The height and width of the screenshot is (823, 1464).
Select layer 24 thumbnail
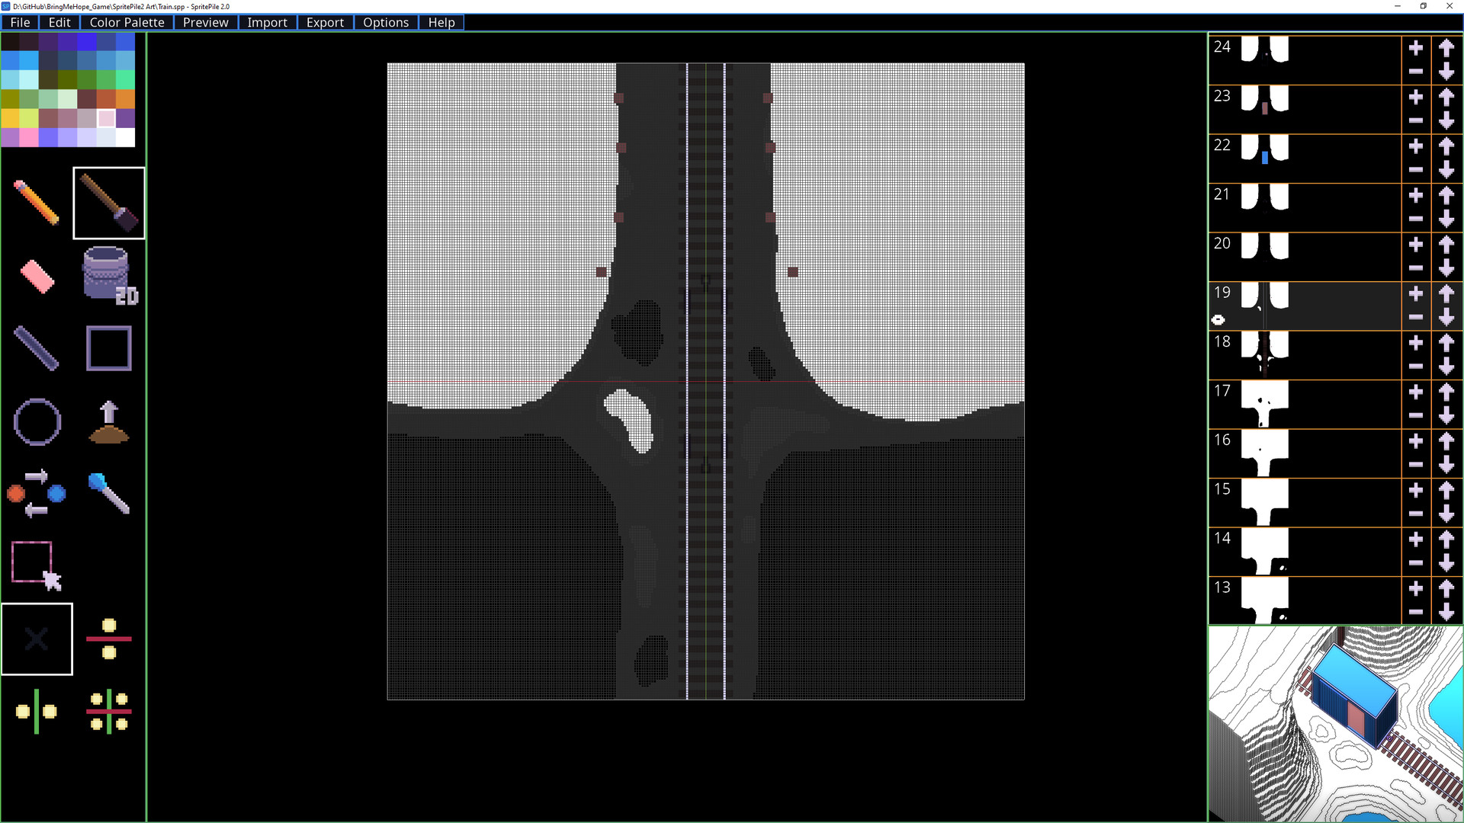1265,51
